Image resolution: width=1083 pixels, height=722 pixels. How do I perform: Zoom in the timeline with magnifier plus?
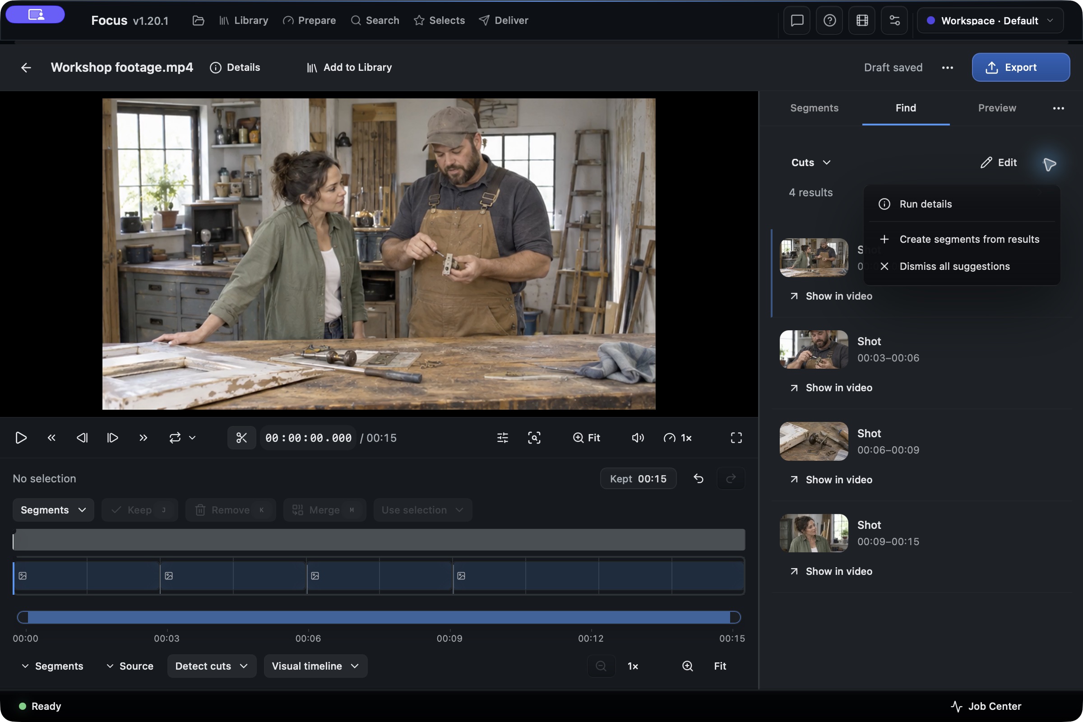point(687,666)
